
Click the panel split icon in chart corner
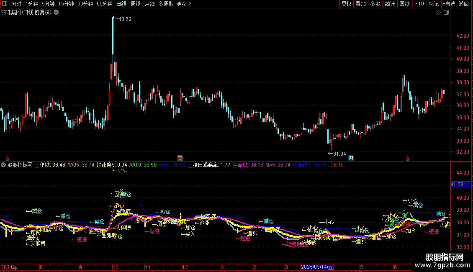446,13
